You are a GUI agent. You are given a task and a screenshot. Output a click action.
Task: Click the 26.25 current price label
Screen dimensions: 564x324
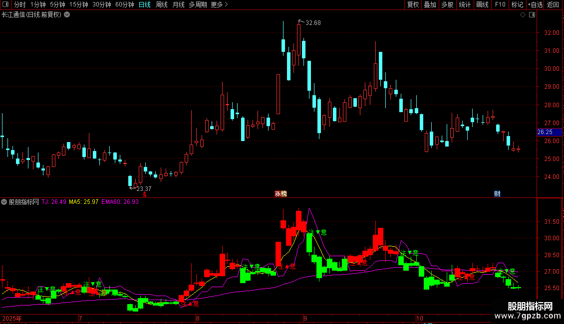549,132
